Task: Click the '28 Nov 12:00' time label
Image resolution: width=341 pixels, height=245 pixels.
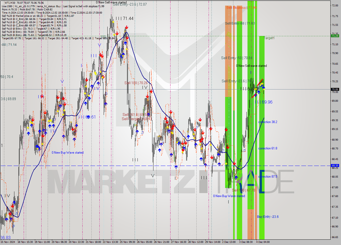Action: [x=196, y=242]
